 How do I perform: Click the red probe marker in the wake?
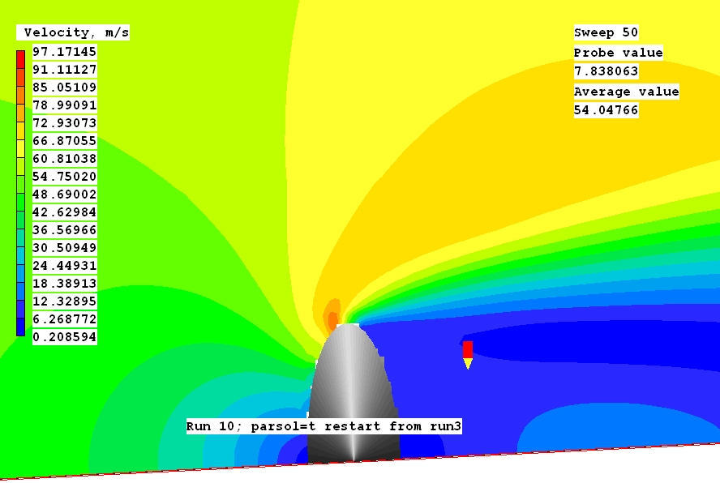pyautogui.click(x=468, y=349)
